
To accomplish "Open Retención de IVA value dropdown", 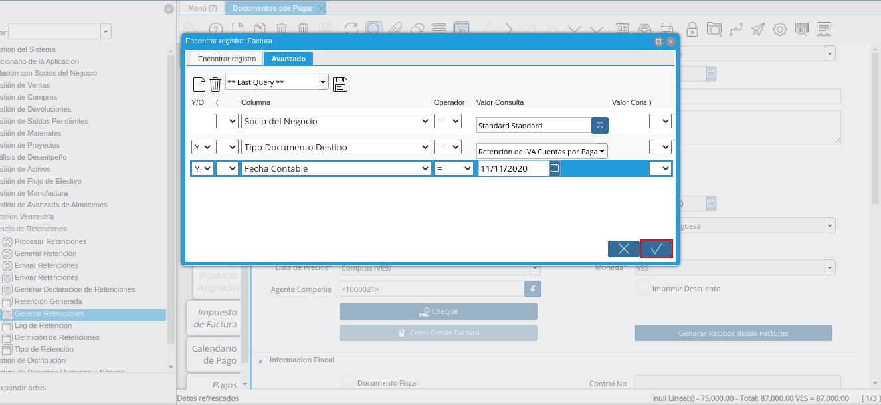I will click(602, 152).
